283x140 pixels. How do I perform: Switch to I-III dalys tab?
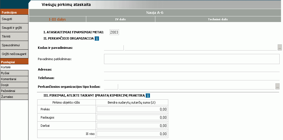(x=58, y=19)
